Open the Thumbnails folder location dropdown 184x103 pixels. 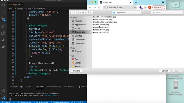(127, 13)
